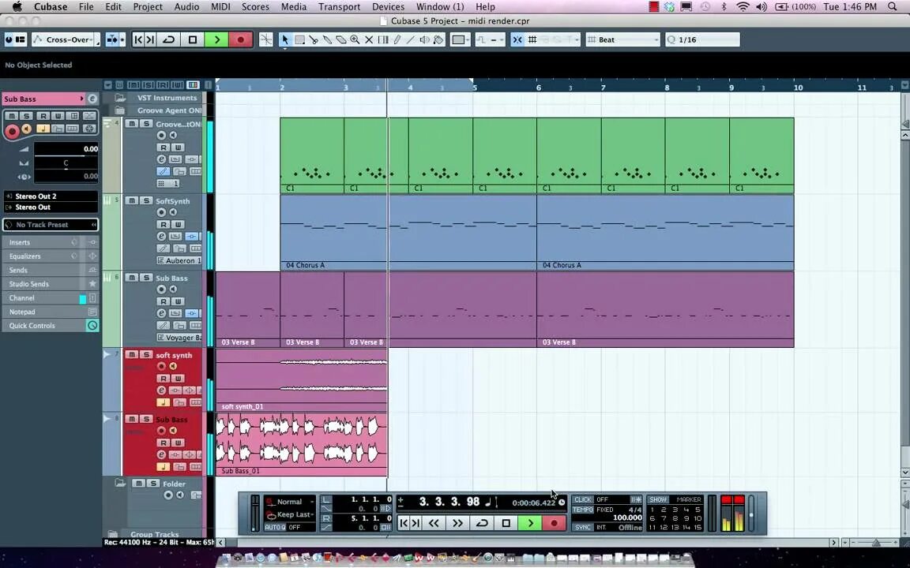The width and height of the screenshot is (910, 568).
Task: Toggle Record Enable in the inspector
Action: (x=12, y=131)
